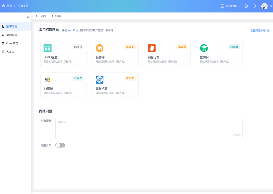
Task: Click the 58同城 logo
Action: click(47, 80)
